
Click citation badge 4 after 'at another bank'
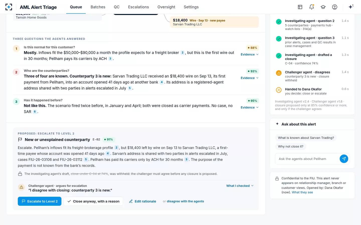(x=162, y=82)
